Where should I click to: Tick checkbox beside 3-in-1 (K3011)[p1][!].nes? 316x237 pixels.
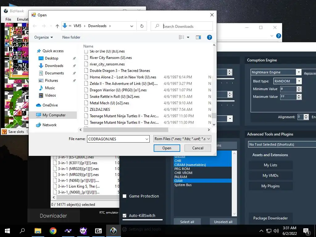(55, 163)
